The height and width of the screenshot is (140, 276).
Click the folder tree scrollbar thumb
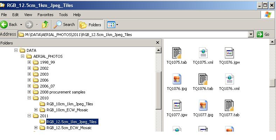(x=158, y=91)
